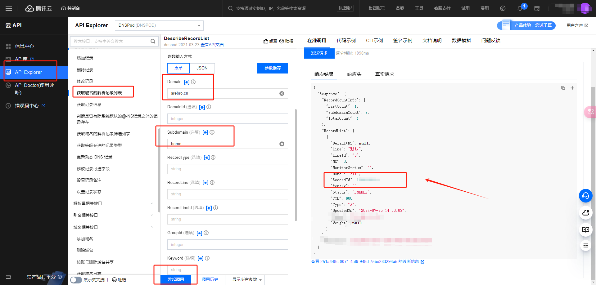
Task: Open 调用历史
Action: [210, 280]
